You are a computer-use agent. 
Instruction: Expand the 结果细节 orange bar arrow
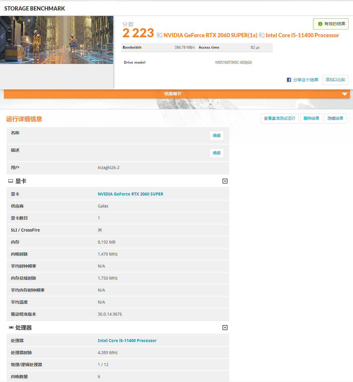click(345, 94)
